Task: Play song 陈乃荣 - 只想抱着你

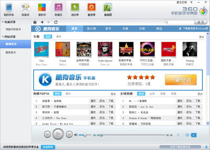Action: click(x=93, y=106)
